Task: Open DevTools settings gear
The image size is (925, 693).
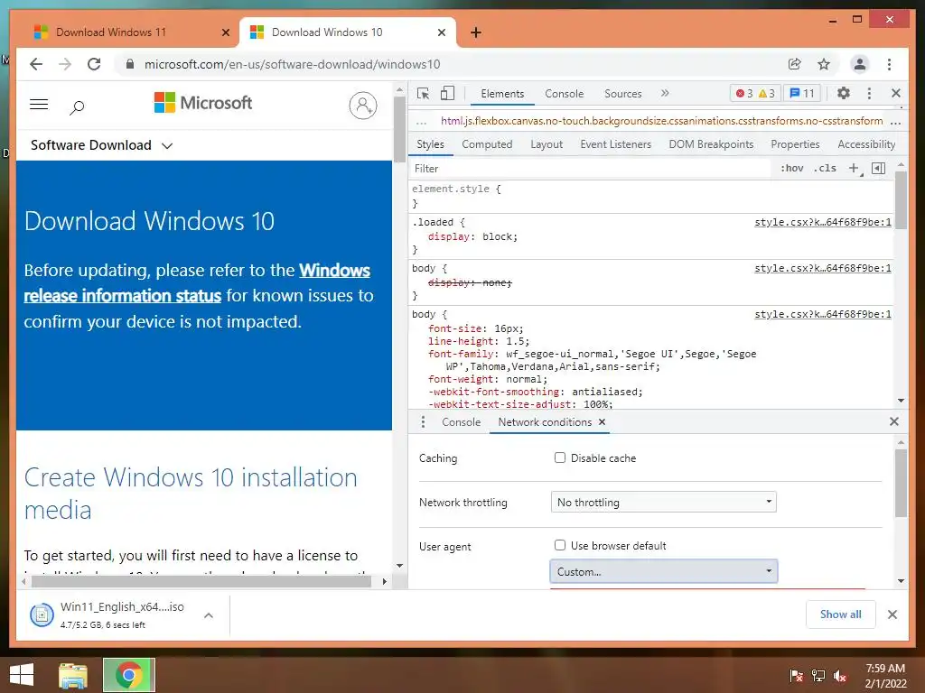Action: 844,93
